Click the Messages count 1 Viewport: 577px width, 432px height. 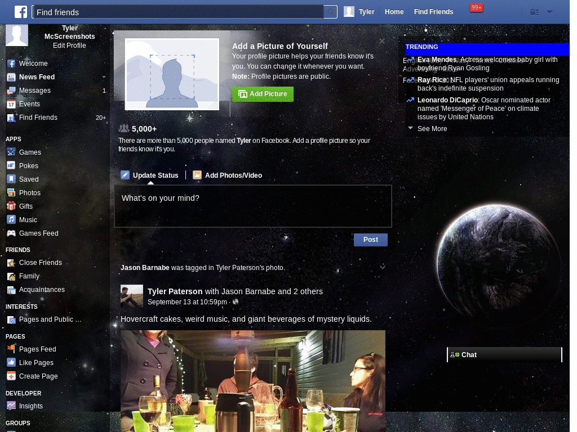coord(104,91)
